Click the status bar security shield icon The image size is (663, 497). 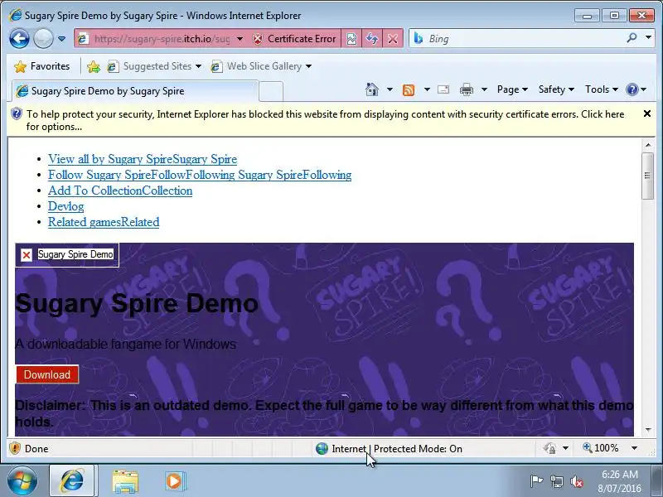pyautogui.click(x=15, y=448)
